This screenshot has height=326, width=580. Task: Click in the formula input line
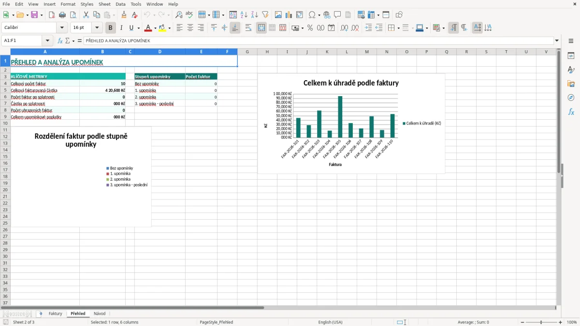pos(319,41)
